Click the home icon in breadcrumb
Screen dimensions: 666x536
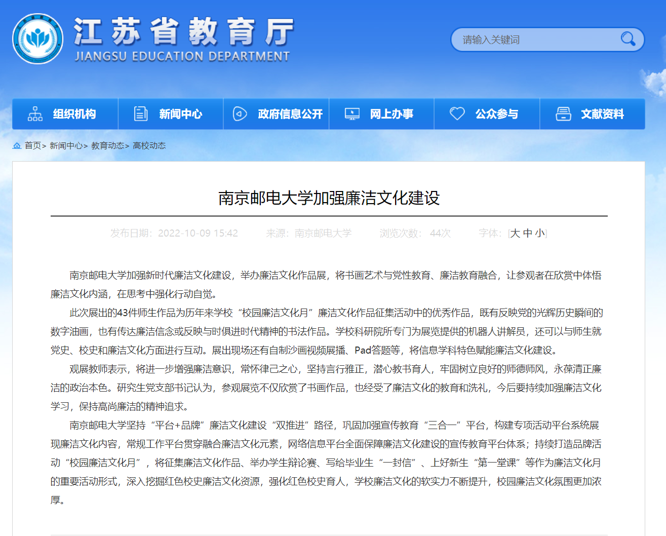[17, 146]
